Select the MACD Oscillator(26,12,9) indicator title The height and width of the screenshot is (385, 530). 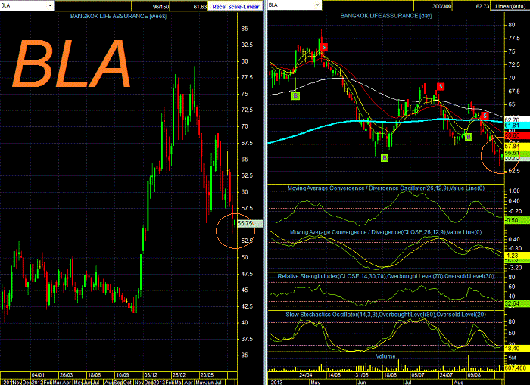(x=385, y=188)
